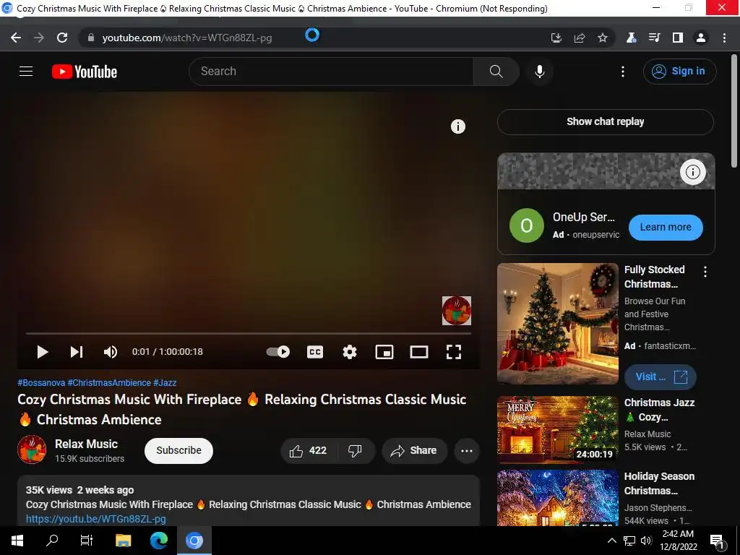Click the install app icon in address bar
This screenshot has width=740, height=555.
[x=556, y=38]
